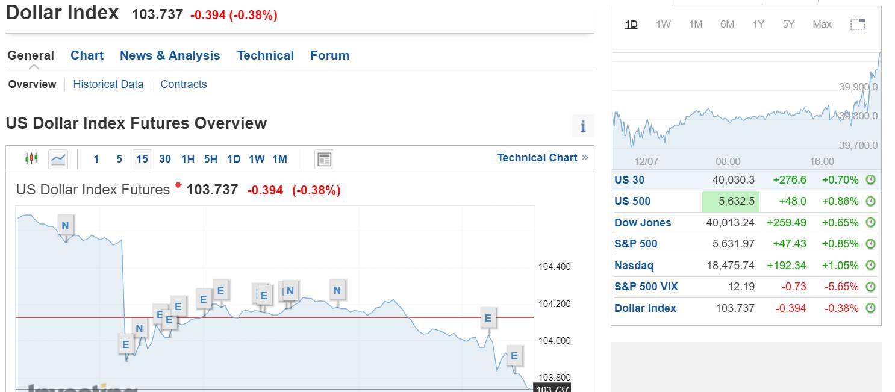The height and width of the screenshot is (392, 895).
Task: Click the clock icon in the Dollar Index row
Action: tap(870, 308)
